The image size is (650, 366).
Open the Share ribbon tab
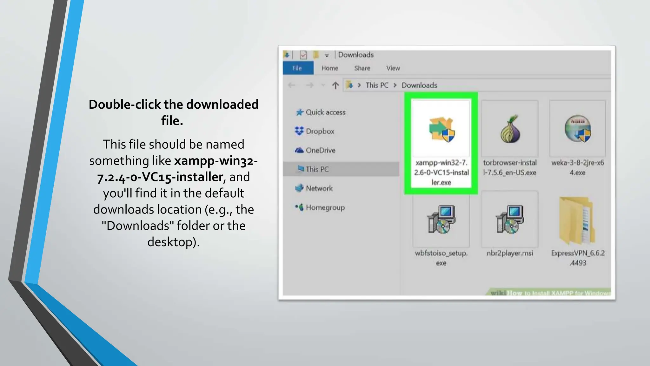click(362, 68)
